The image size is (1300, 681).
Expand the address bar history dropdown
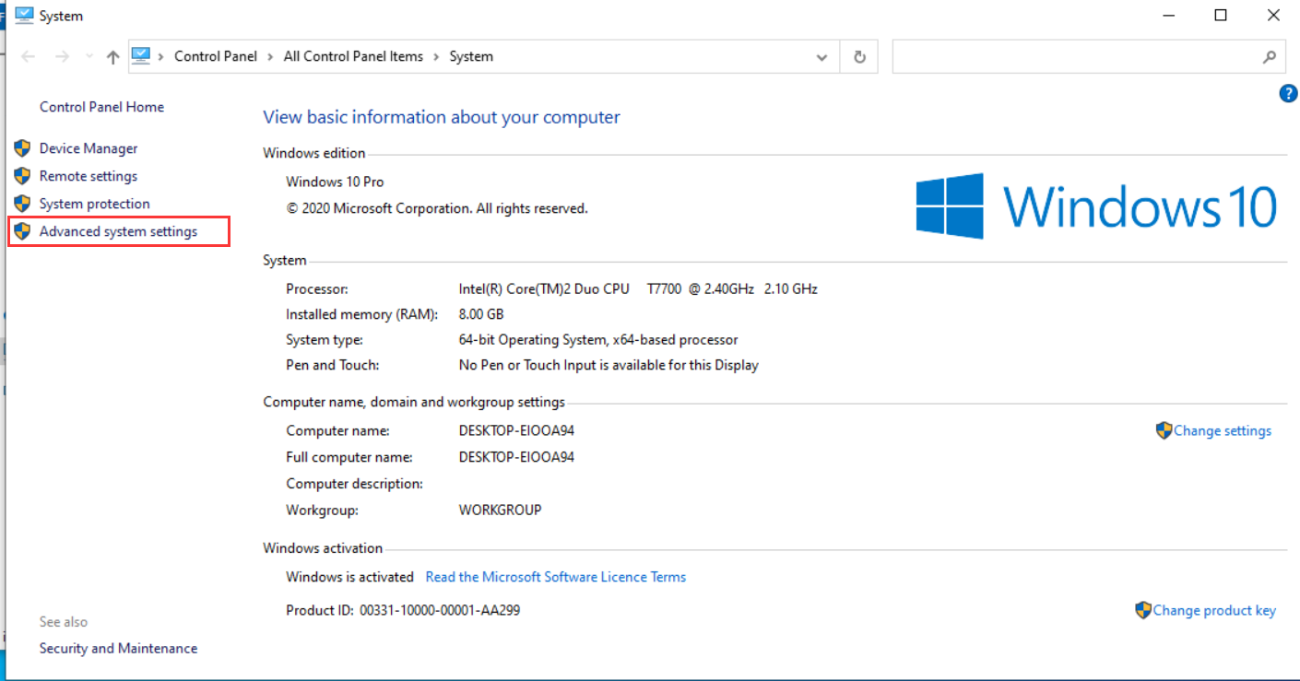tap(821, 57)
